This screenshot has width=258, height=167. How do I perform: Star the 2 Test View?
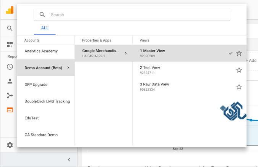click(x=239, y=70)
